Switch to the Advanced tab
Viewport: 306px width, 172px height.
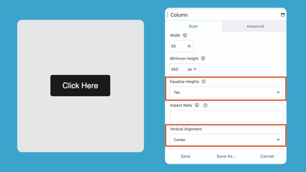tap(255, 26)
